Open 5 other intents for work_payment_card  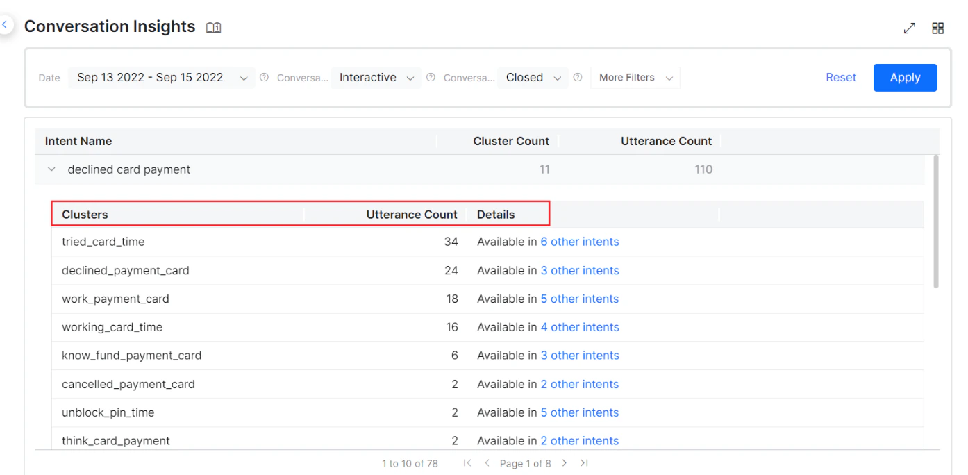580,299
